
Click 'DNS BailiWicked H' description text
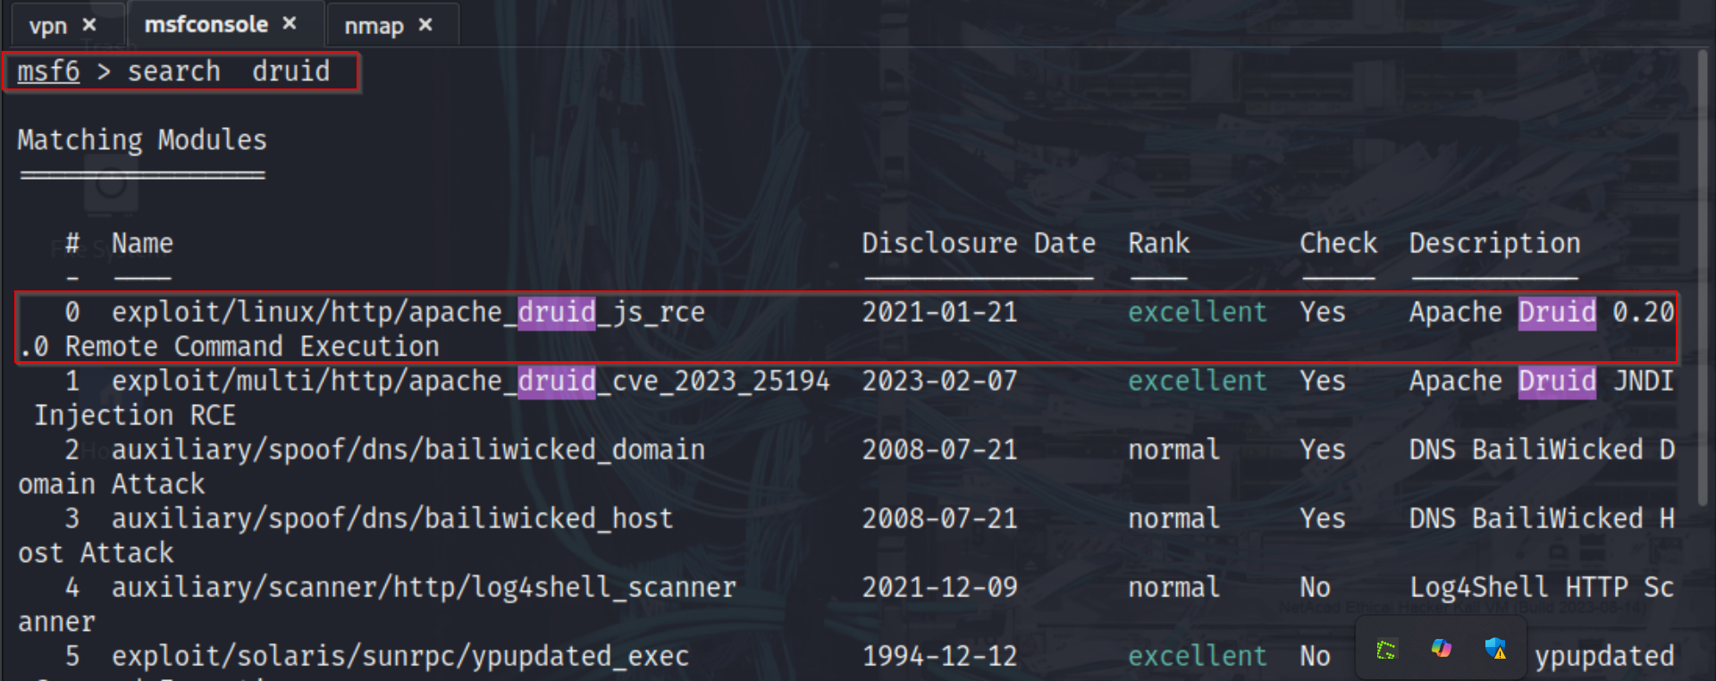click(x=1542, y=518)
